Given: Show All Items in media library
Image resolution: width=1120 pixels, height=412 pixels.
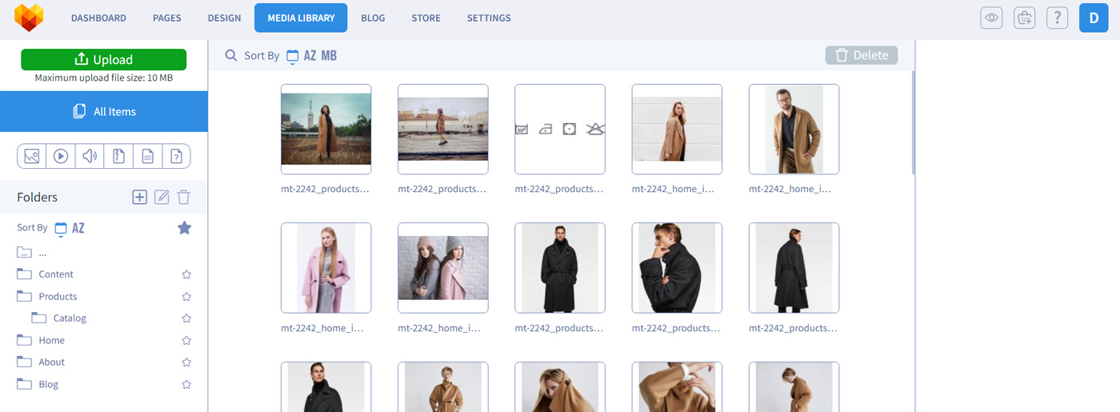Looking at the screenshot, I should (x=104, y=111).
